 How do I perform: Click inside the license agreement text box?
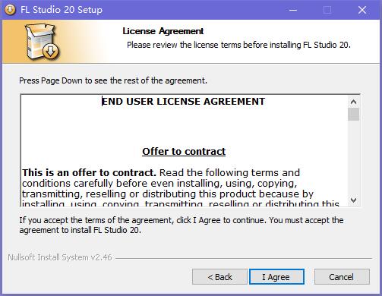[185, 150]
